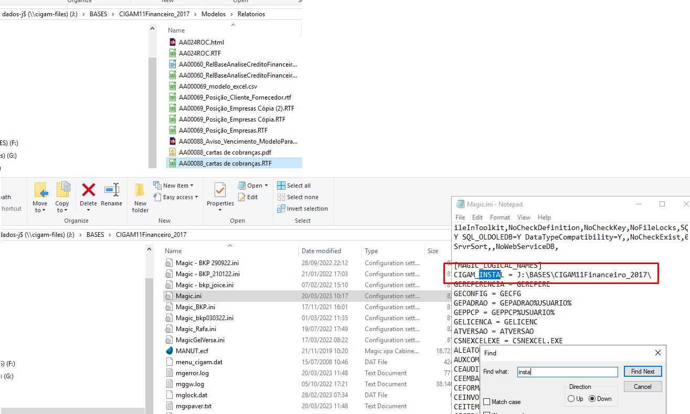This screenshot has height=414, width=690.
Task: Click the Invert selection ribbon icon
Action: click(281, 209)
